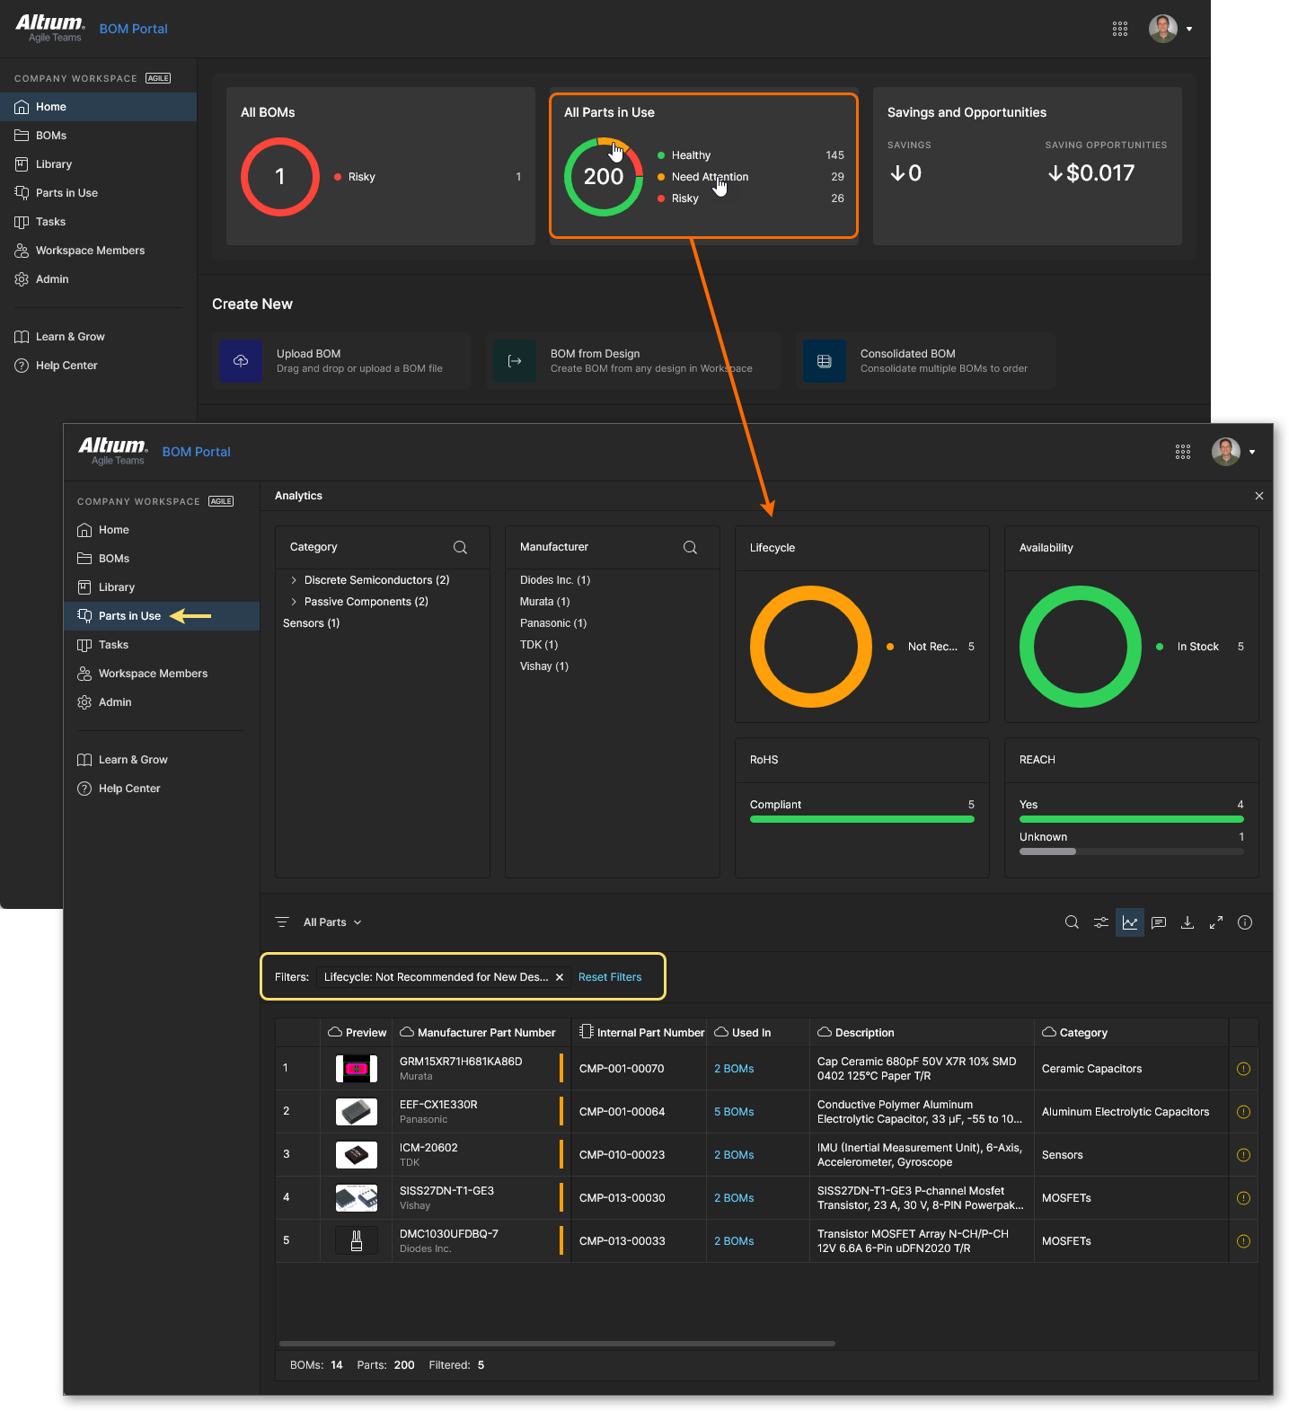Open Home in the front window sidebar
Viewport: 1289px width, 1411px height.
[162, 530]
